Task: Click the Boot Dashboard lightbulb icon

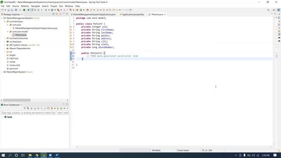Action: click(x=52, y=108)
